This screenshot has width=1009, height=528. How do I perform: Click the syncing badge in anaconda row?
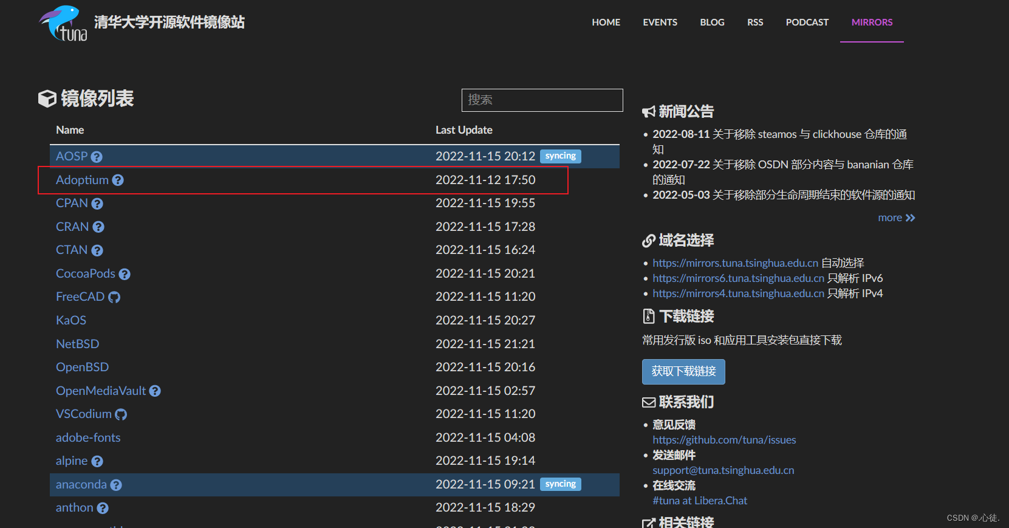(561, 484)
